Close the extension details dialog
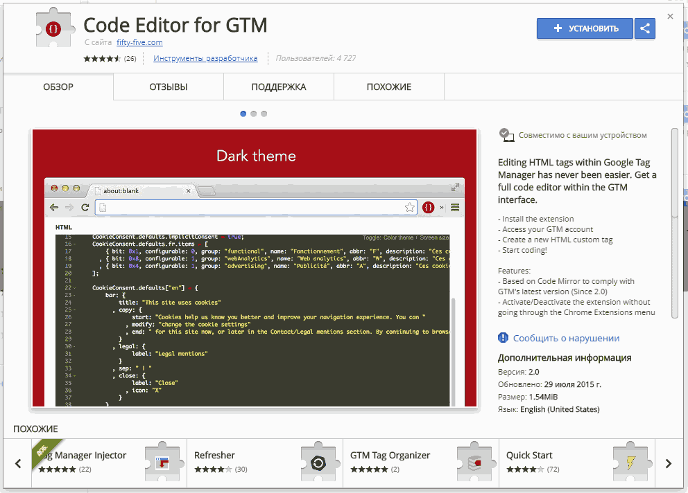688x493 pixels. (670, 16)
